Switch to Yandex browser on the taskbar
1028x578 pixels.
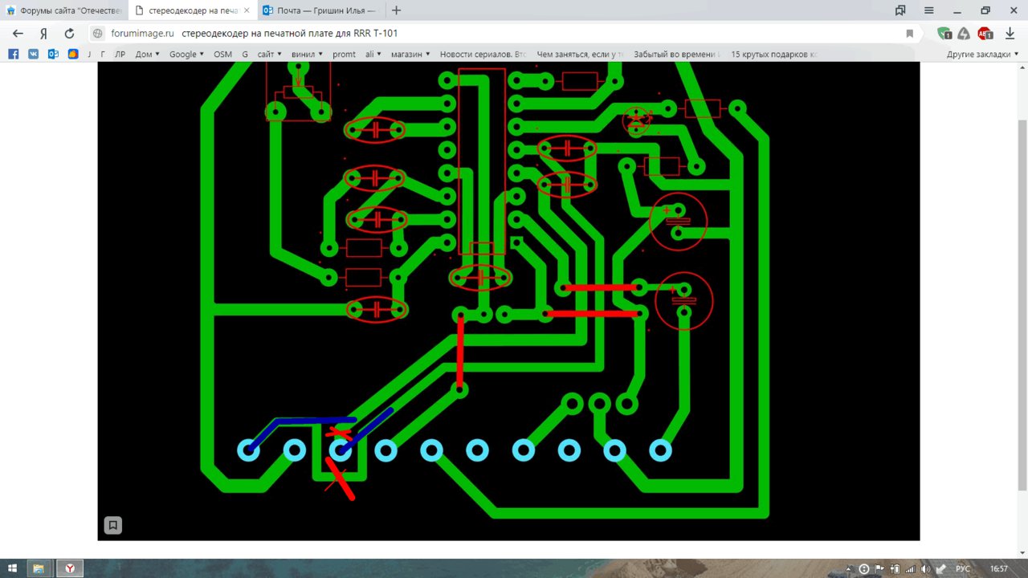pyautogui.click(x=70, y=568)
